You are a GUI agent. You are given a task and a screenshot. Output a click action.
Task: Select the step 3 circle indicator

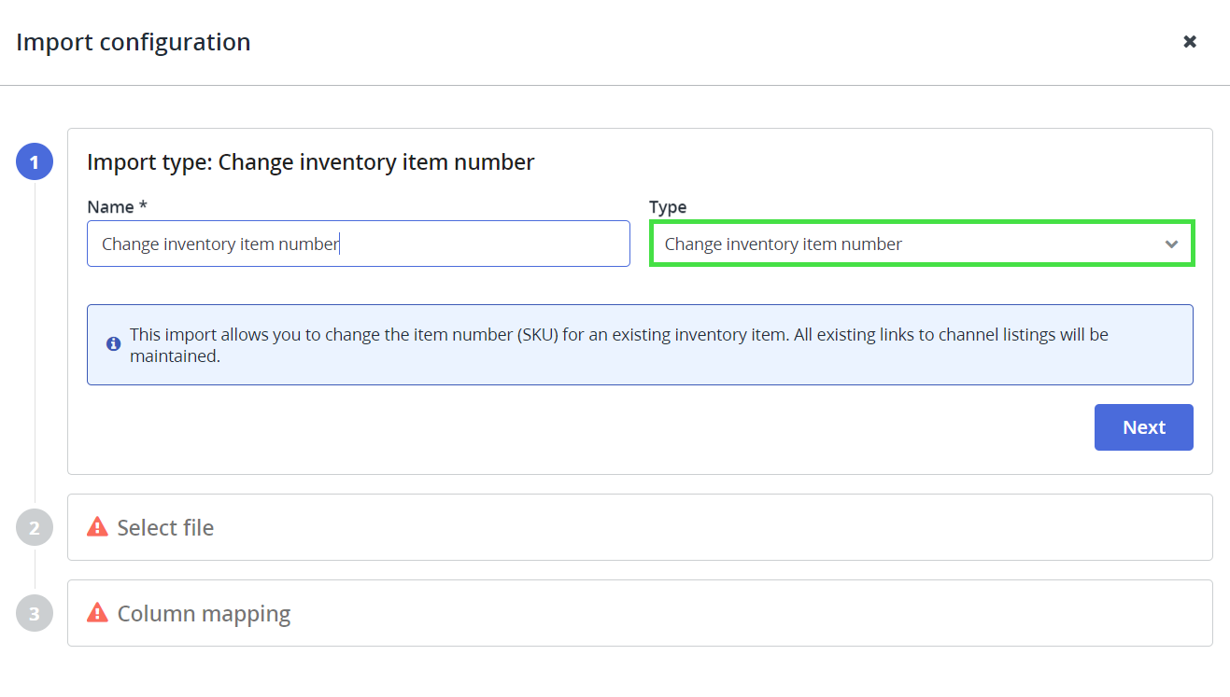[35, 614]
